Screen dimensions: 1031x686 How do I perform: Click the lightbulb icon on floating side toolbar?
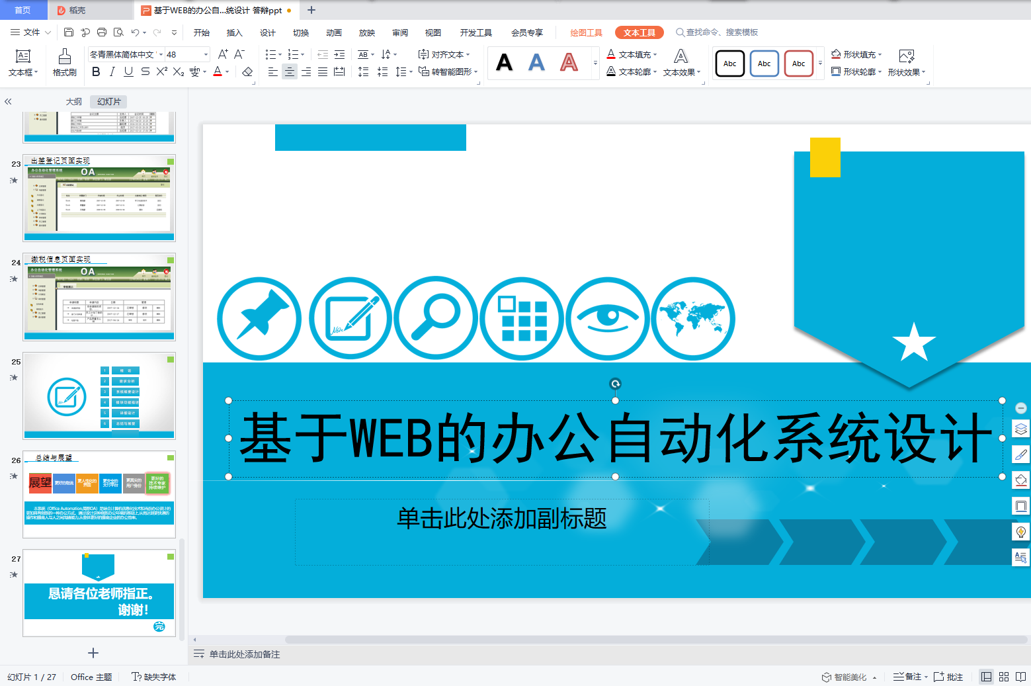click(1021, 532)
